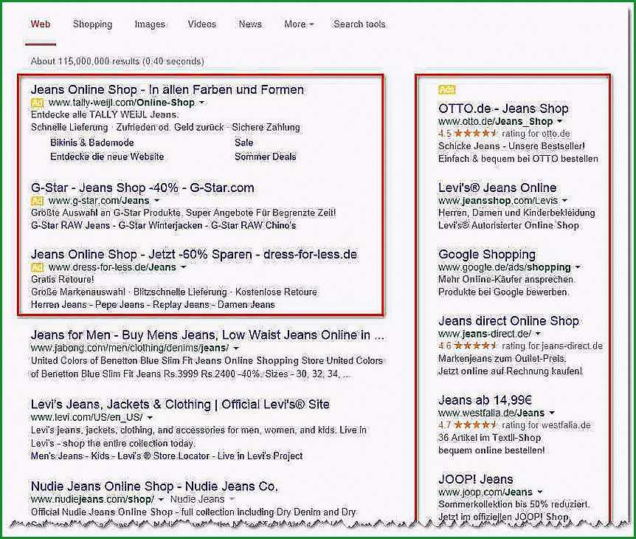Open the 'Sale' sitelink
Viewport: 636px width, 539px height.
pos(243,143)
